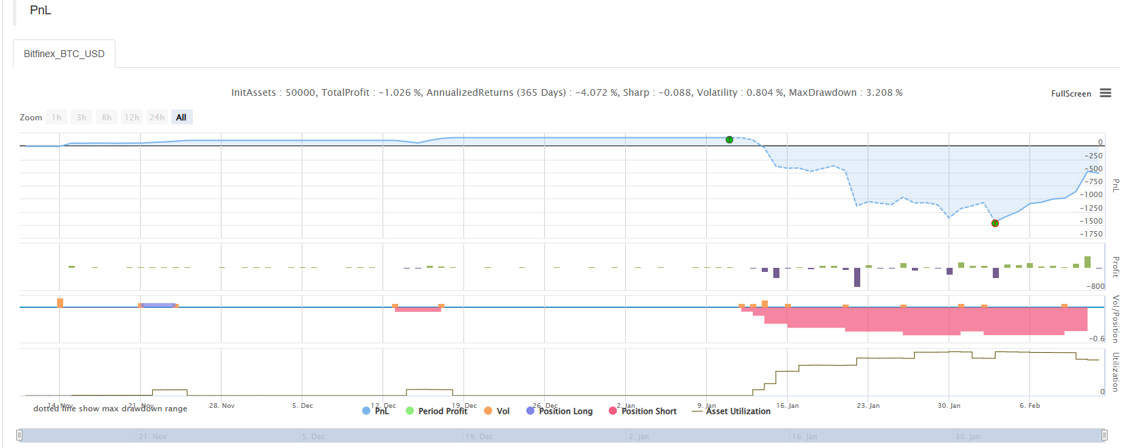Click the left navigator range handle

point(20,435)
